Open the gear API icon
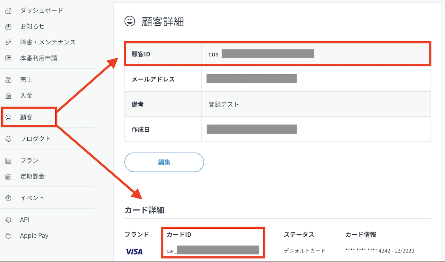Screen dimensions: 445x262 coord(9,220)
